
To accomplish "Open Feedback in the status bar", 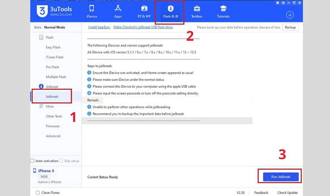I will coord(261,192).
